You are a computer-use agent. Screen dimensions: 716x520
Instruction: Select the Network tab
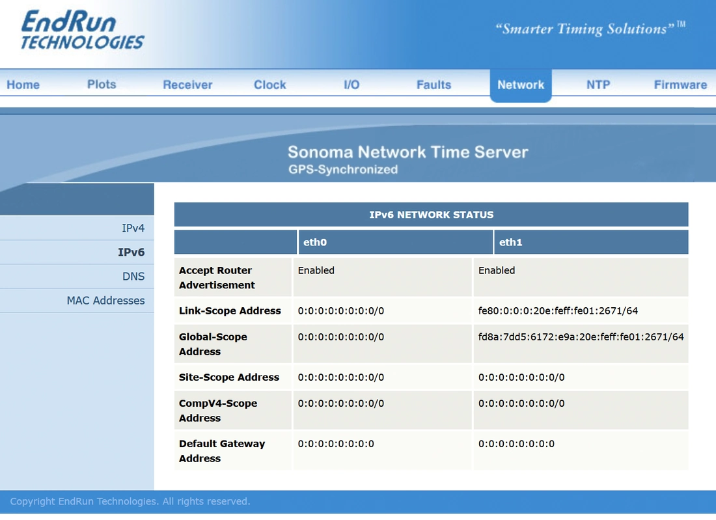tap(521, 85)
